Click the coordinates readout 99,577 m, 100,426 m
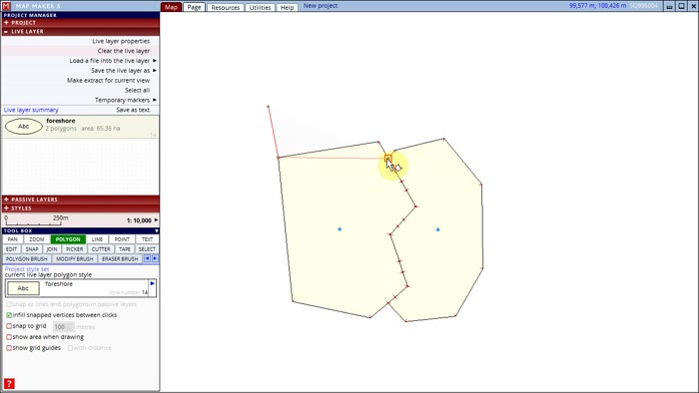This screenshot has width=699, height=393. tap(597, 6)
